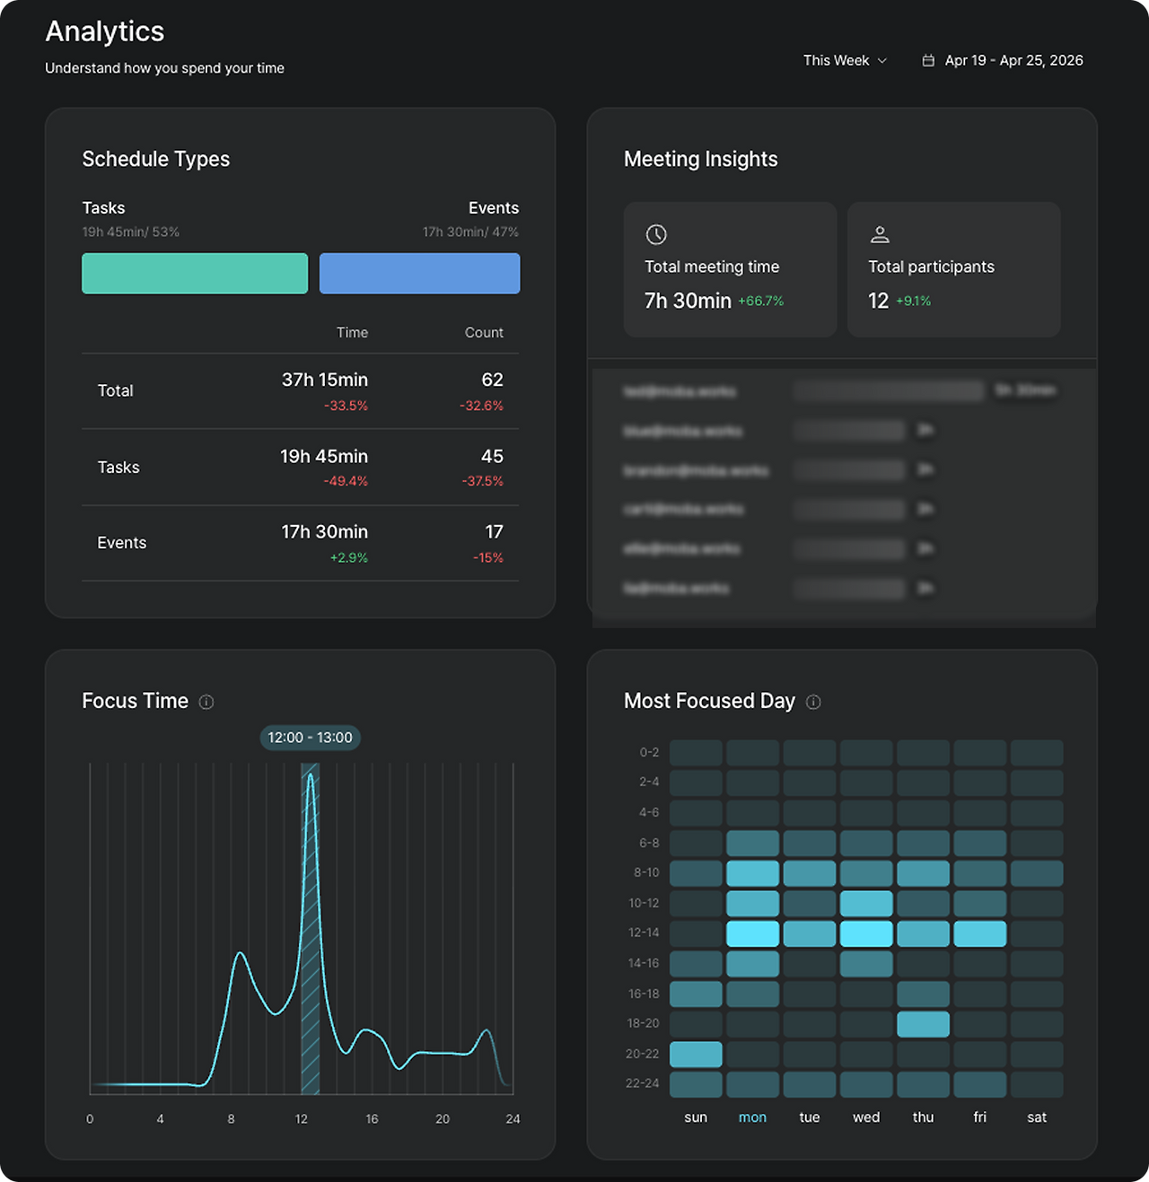Click the info icon beside Focus Time
Viewport: 1149px width, 1182px height.
(206, 702)
